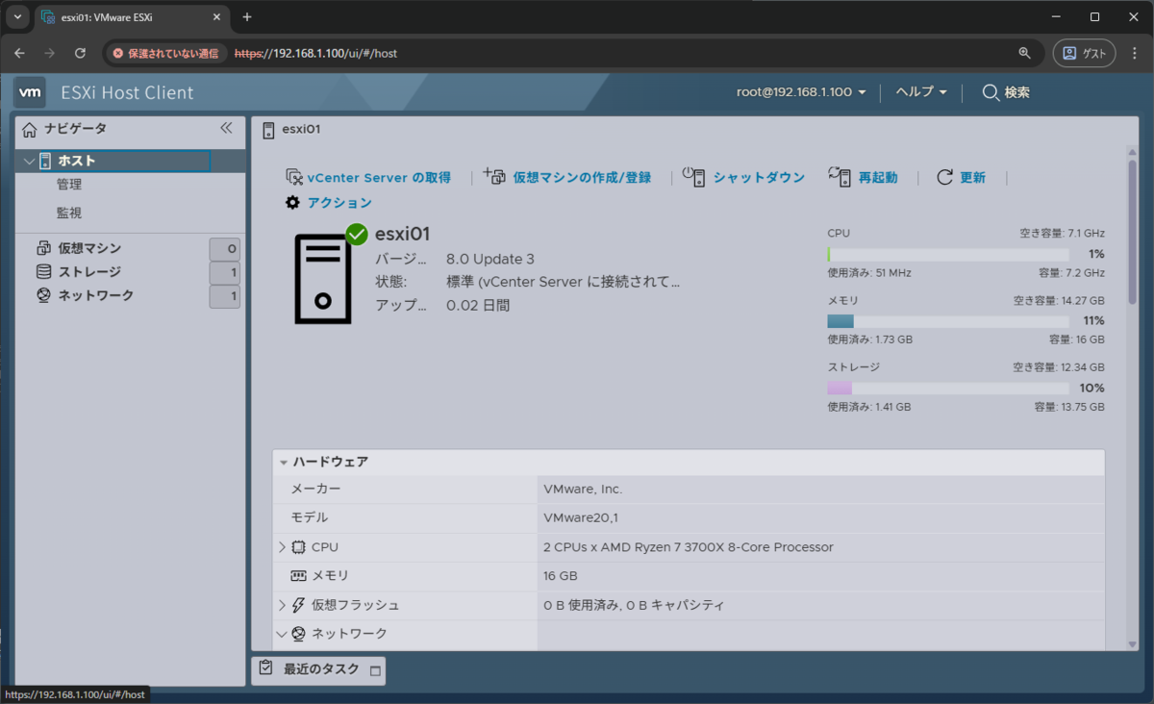Select 管理 under Host in navigator
Image resolution: width=1154 pixels, height=704 pixels.
(69, 185)
